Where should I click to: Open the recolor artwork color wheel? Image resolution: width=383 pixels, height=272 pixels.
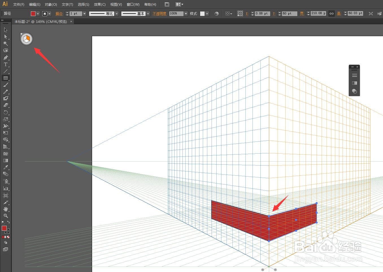[x=217, y=14]
